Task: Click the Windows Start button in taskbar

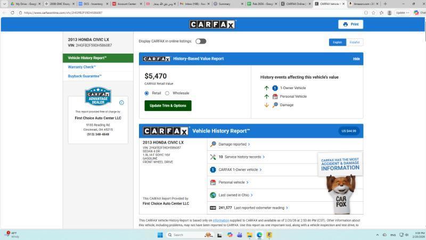Action: [160, 235]
